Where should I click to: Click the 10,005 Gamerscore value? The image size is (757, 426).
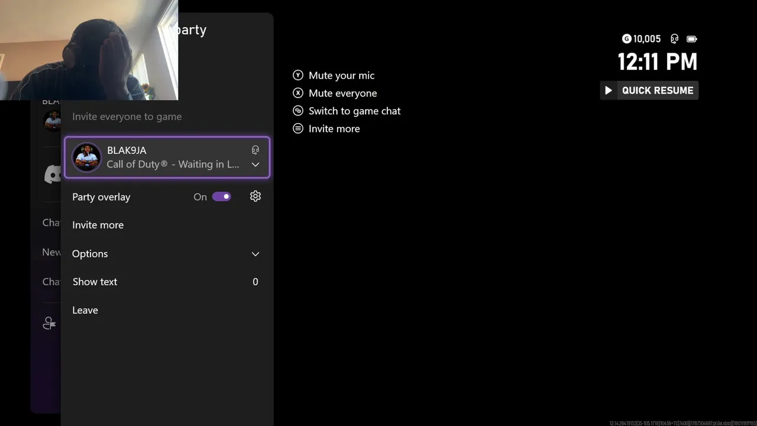point(647,39)
